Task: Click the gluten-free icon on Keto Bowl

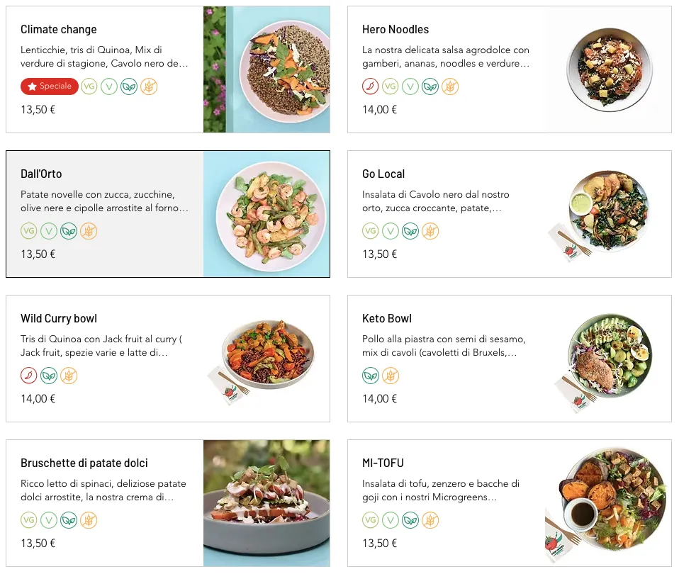Action: click(391, 376)
